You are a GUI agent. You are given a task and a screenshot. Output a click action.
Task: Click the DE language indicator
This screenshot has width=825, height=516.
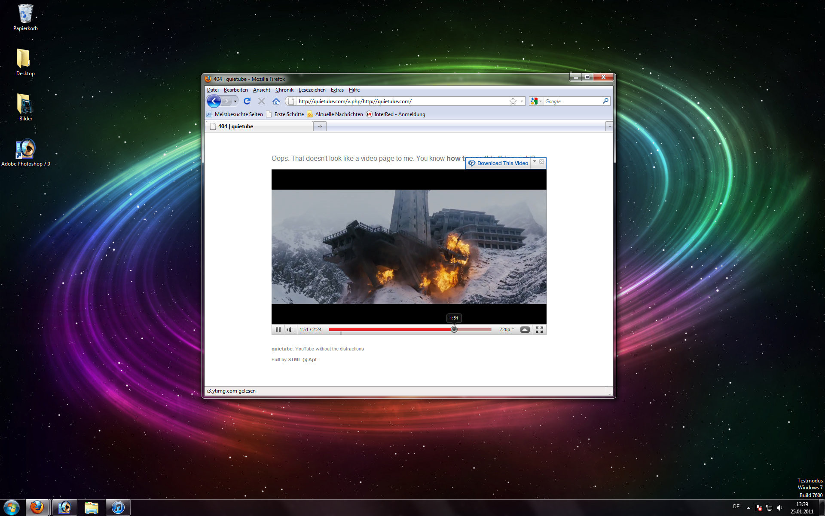(736, 507)
